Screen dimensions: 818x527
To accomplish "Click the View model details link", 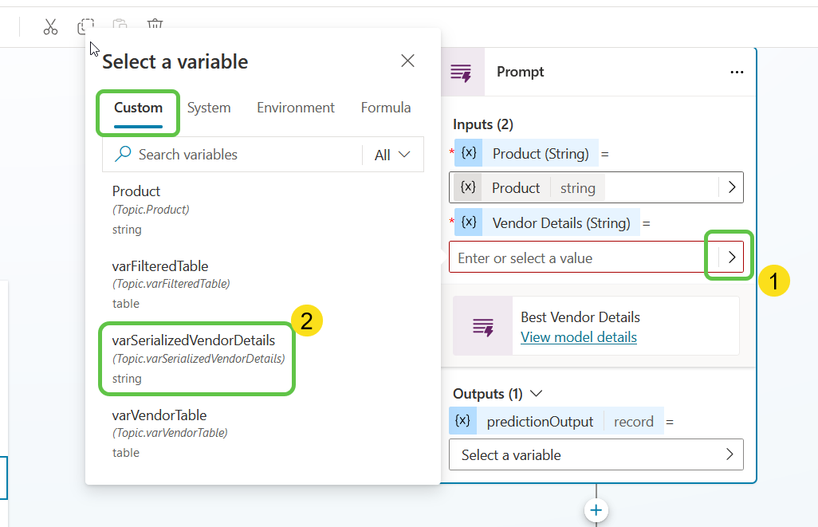I will point(579,337).
